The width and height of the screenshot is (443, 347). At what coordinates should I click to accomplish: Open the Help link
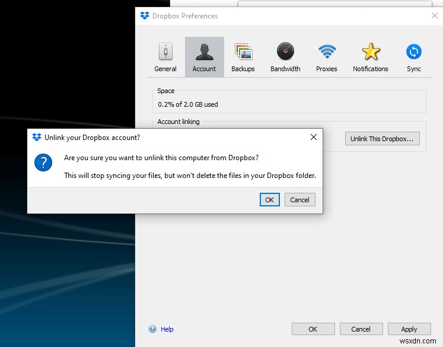(167, 329)
